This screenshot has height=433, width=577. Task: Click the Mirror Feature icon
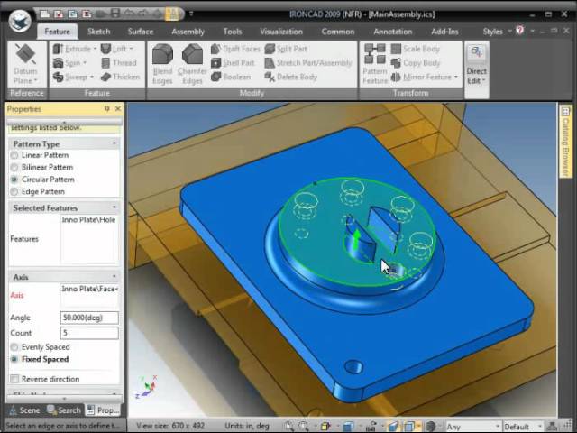pyautogui.click(x=396, y=77)
